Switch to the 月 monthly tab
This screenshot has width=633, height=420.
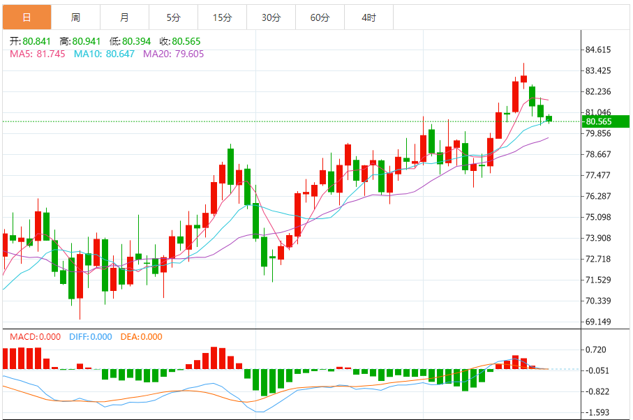point(124,17)
